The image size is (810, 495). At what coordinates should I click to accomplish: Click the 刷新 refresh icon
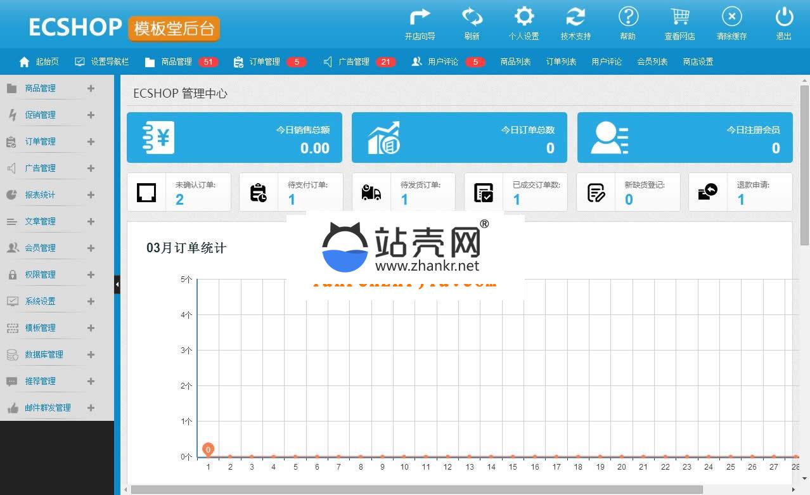coord(472,17)
